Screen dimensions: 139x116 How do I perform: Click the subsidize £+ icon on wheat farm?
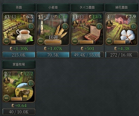[65, 26]
